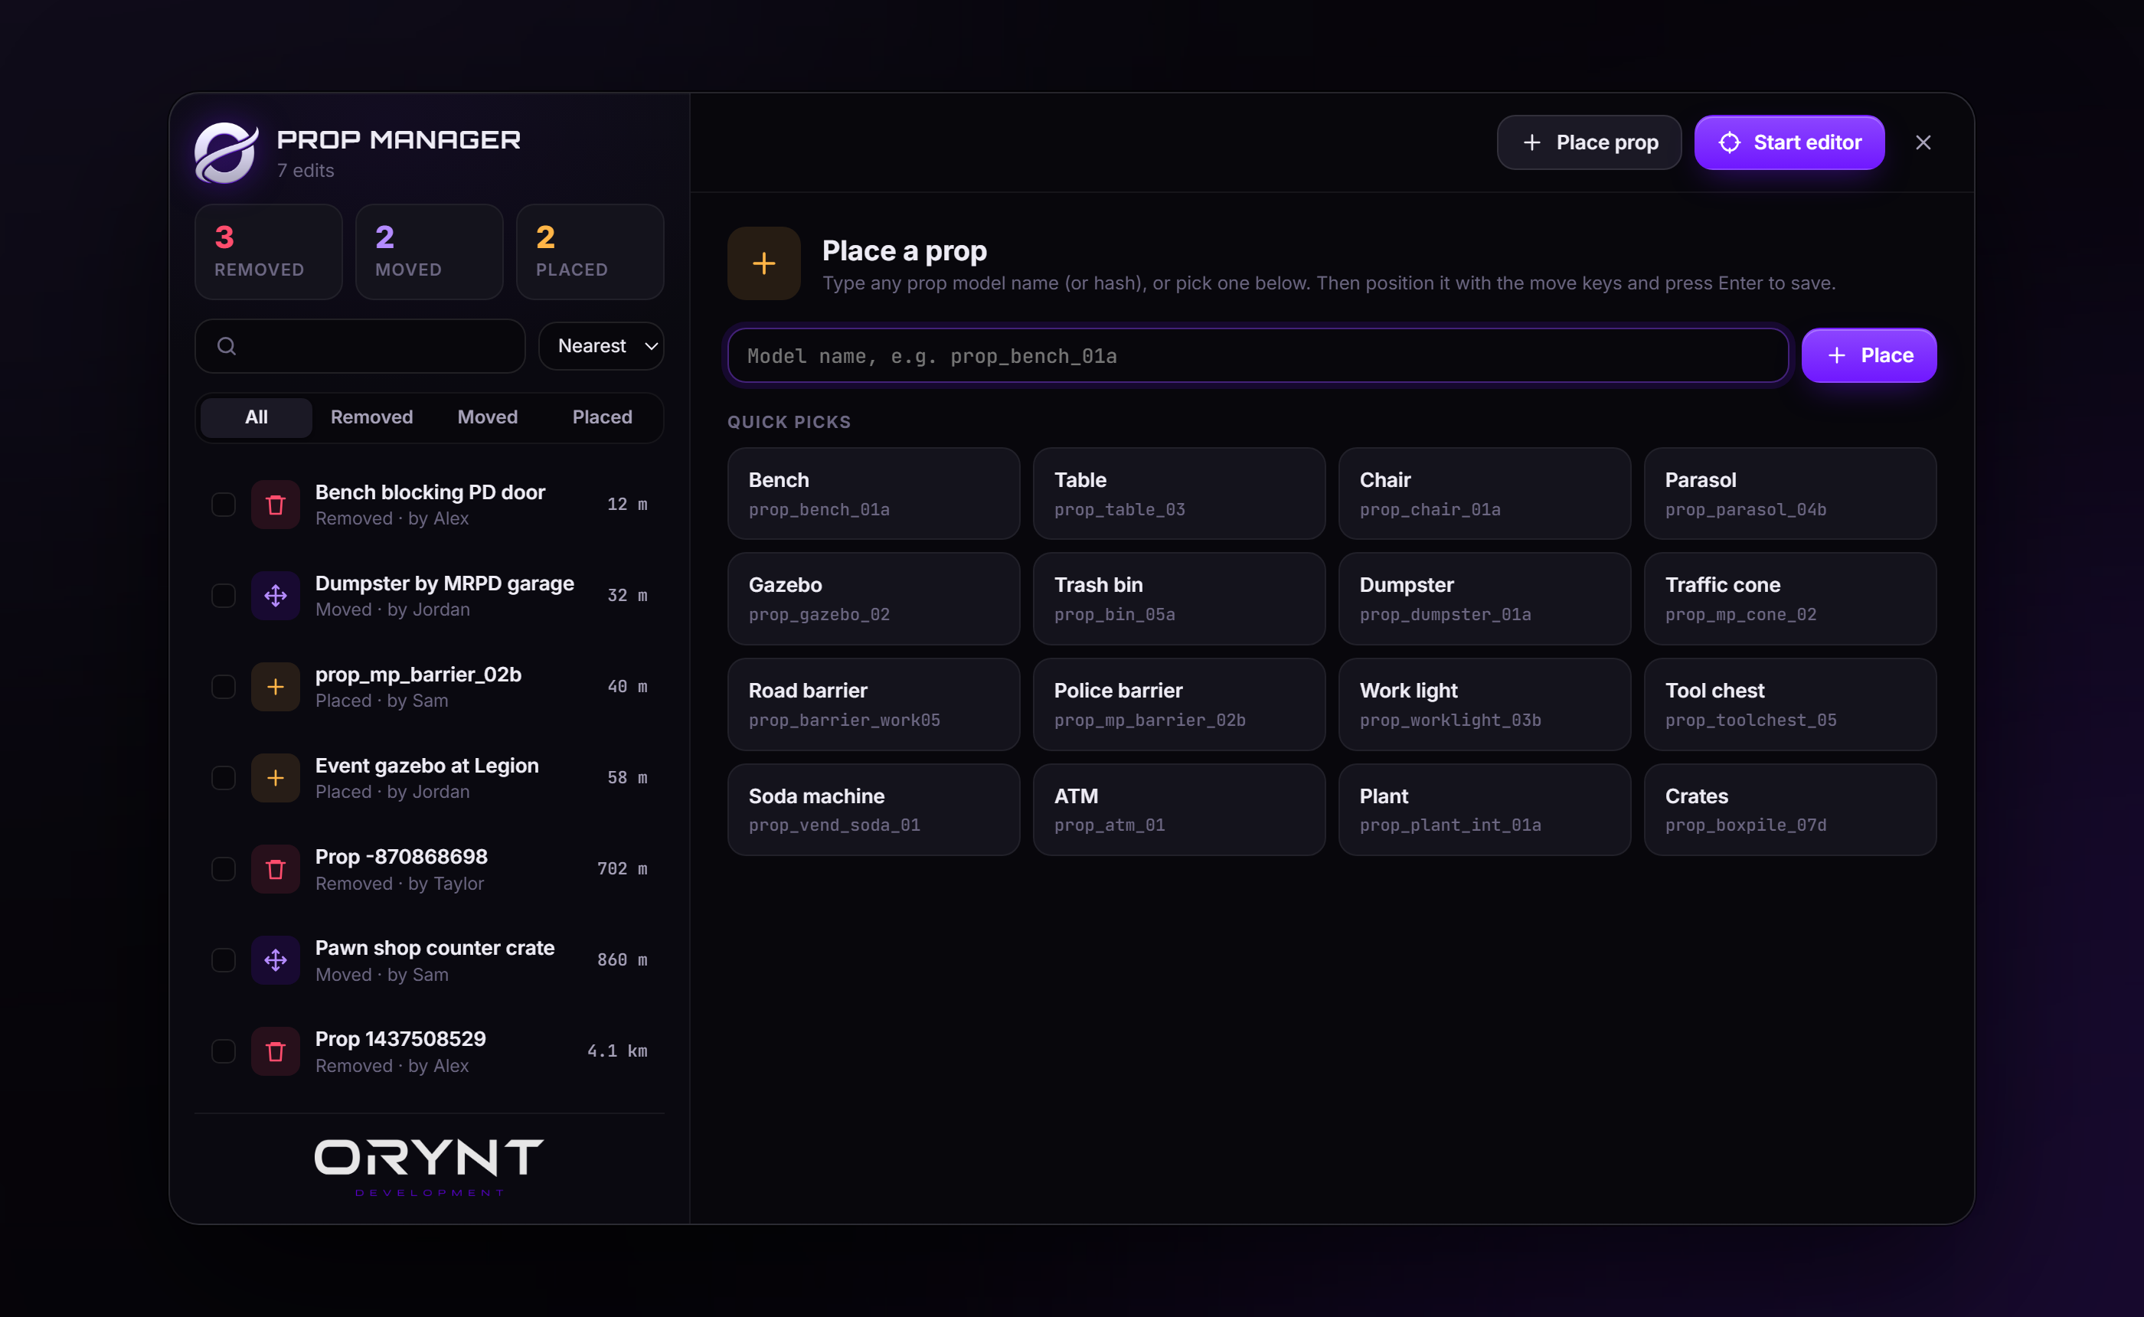Image resolution: width=2144 pixels, height=1317 pixels.
Task: Pick the Traffic cone quick pick
Action: tap(1789, 599)
